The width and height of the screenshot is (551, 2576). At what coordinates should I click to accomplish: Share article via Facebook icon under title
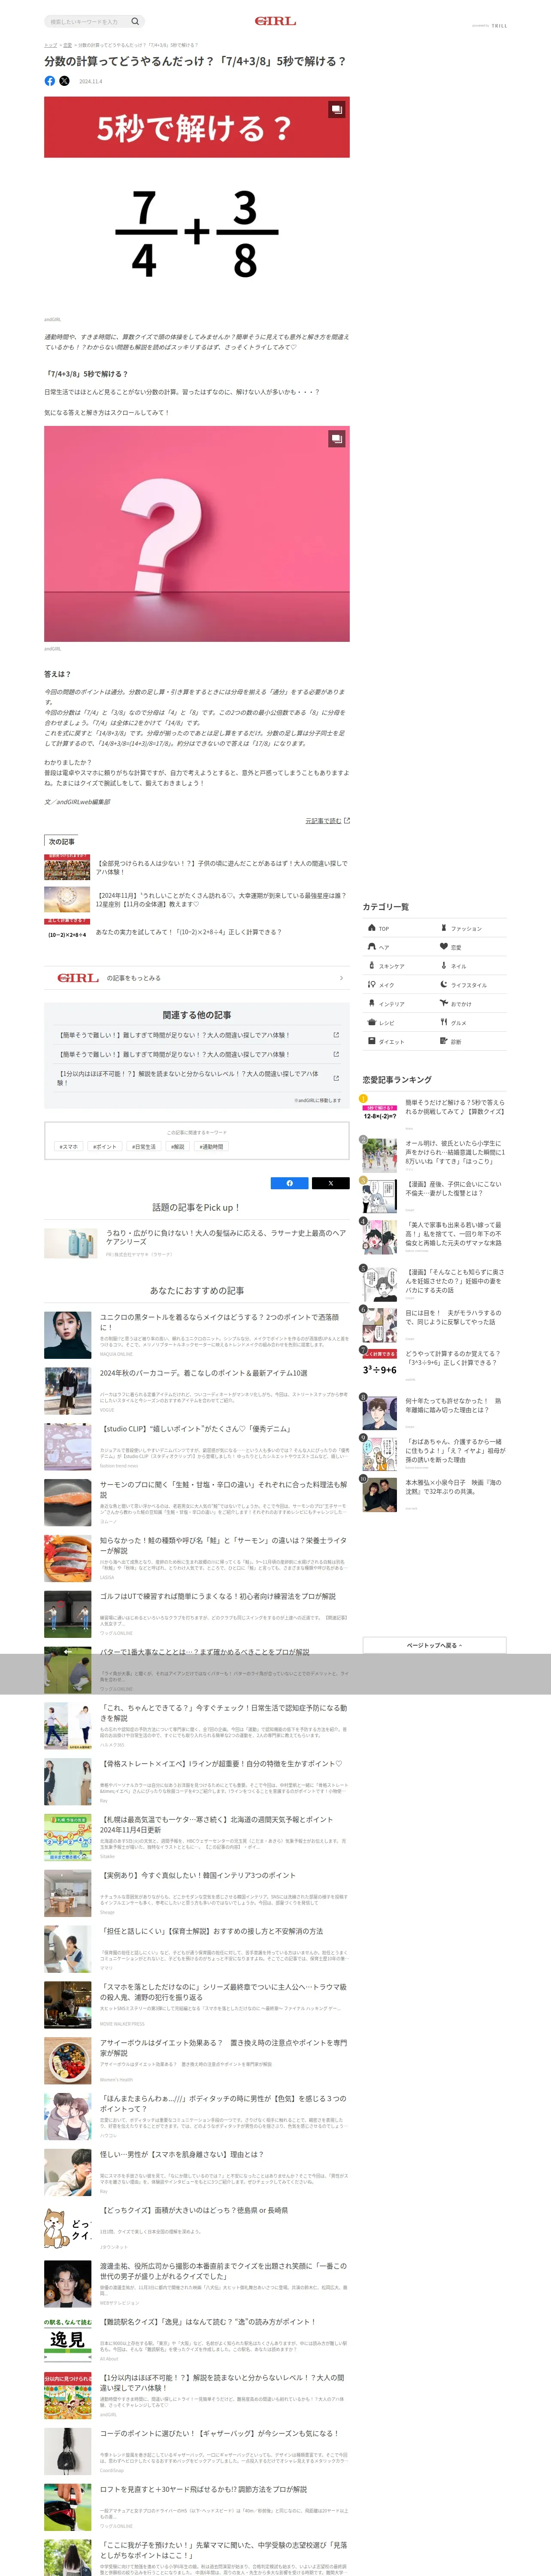click(x=50, y=81)
